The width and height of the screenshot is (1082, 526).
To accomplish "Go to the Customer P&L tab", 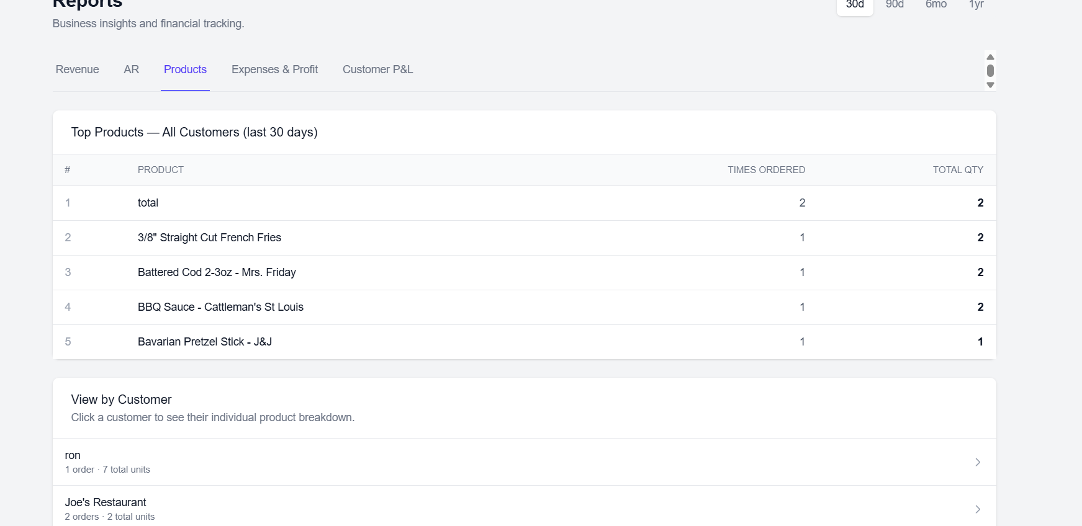I will [377, 69].
